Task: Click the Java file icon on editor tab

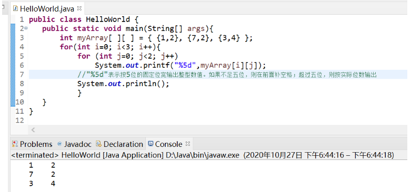Action: [15, 8]
